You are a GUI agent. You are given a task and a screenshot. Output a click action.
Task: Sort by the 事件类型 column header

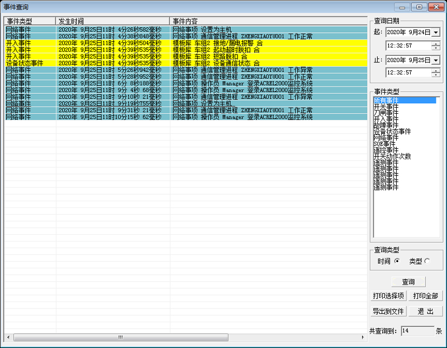[x=30, y=21]
